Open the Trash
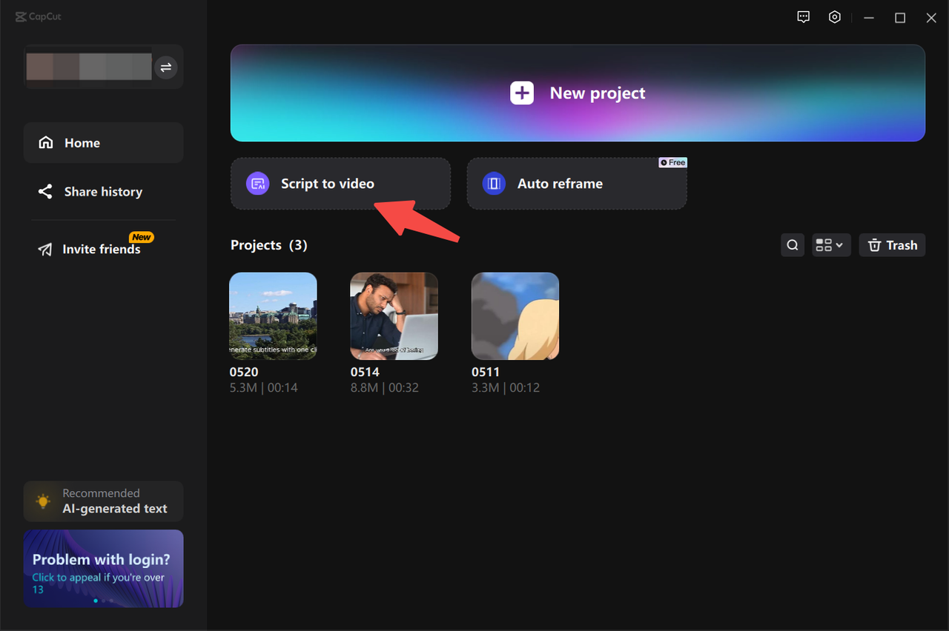This screenshot has width=949, height=631. pyautogui.click(x=892, y=244)
